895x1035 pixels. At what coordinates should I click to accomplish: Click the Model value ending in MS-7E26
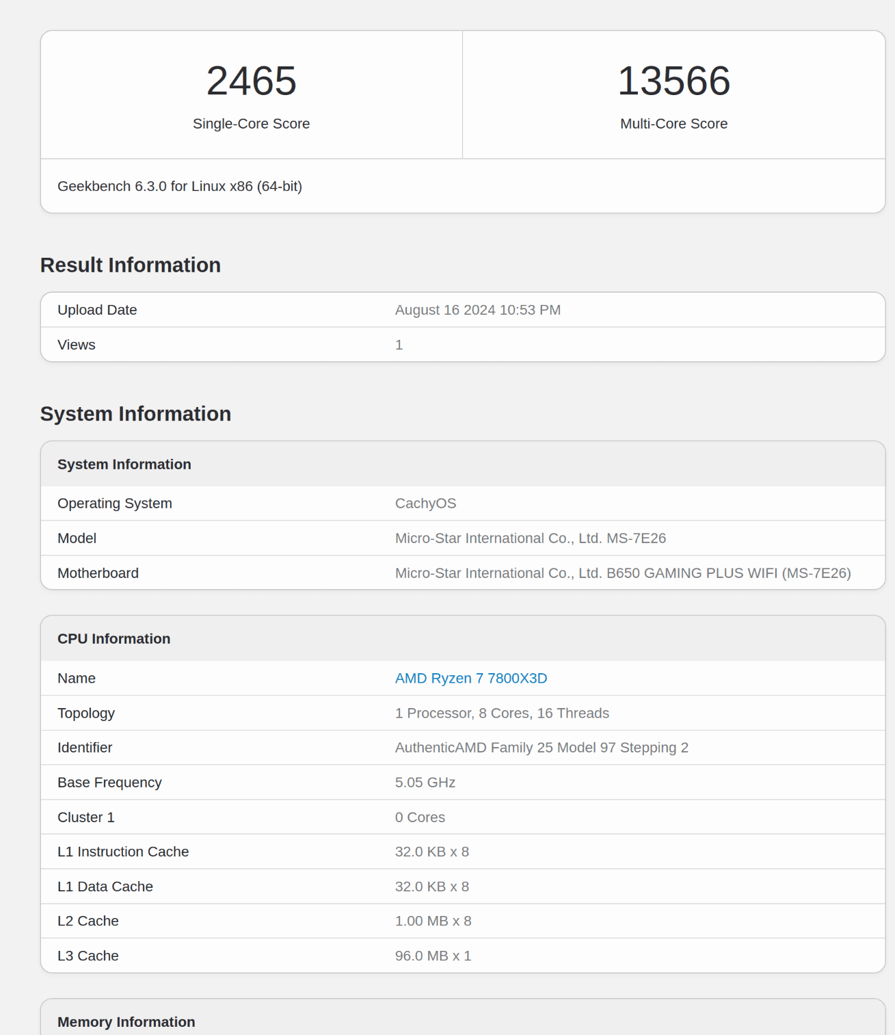[x=530, y=538]
